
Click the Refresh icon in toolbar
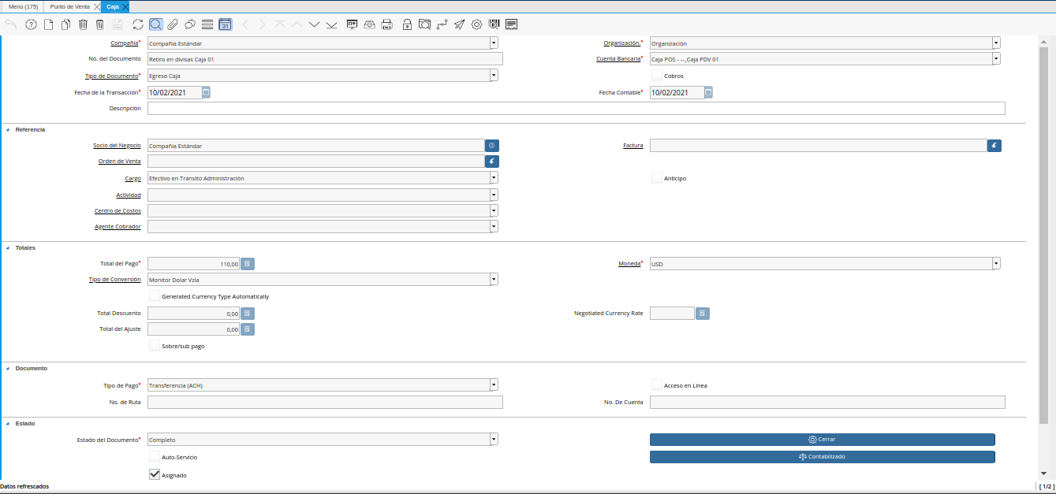pyautogui.click(x=138, y=24)
